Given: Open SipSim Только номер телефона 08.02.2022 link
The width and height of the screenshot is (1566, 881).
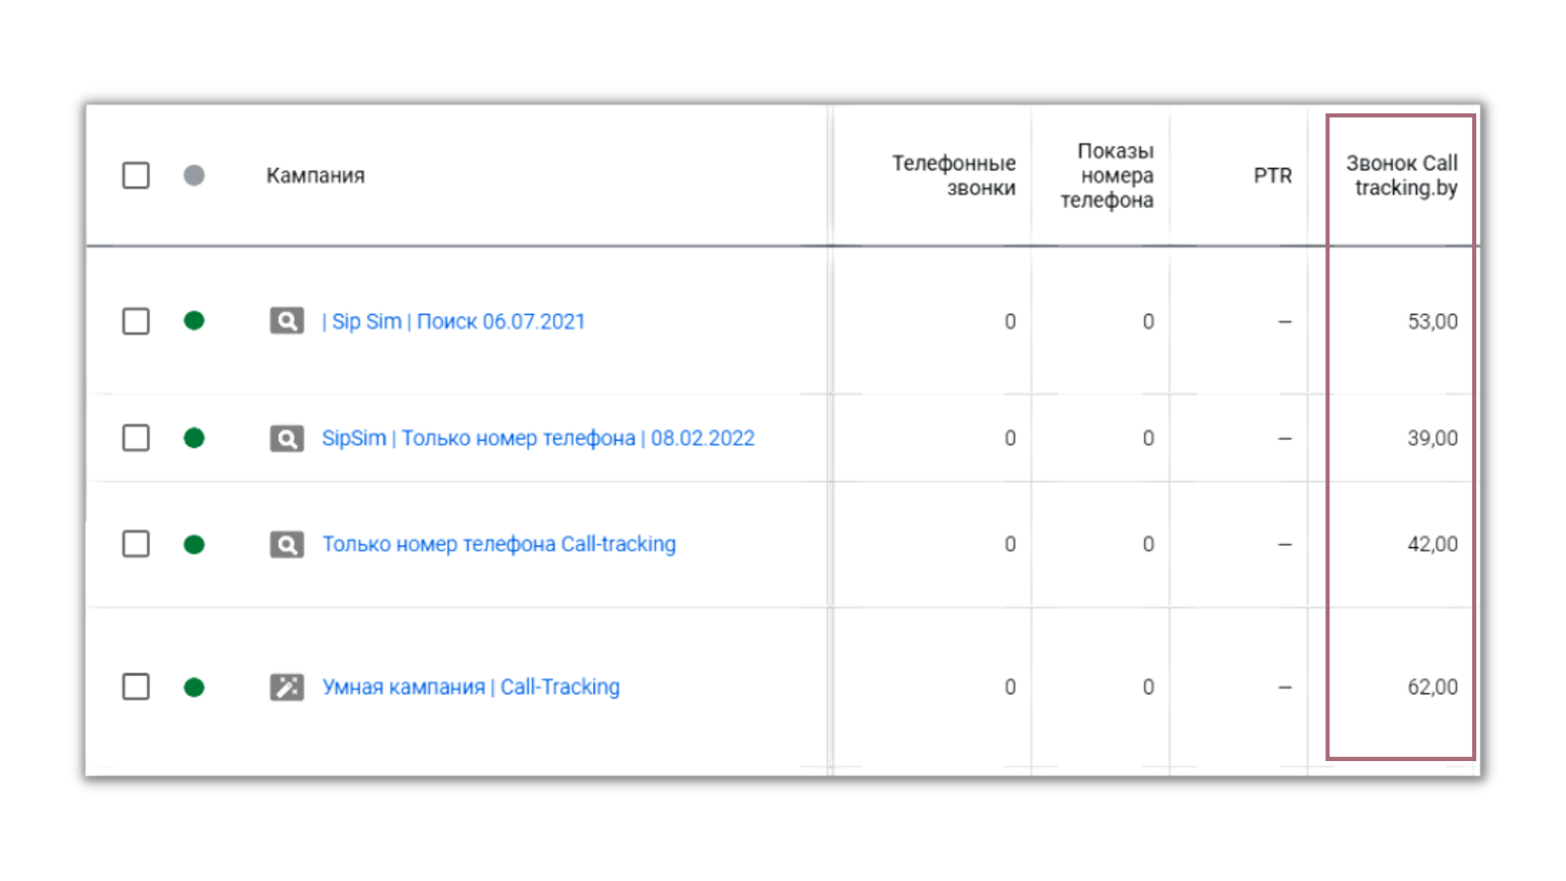Looking at the screenshot, I should (x=538, y=439).
